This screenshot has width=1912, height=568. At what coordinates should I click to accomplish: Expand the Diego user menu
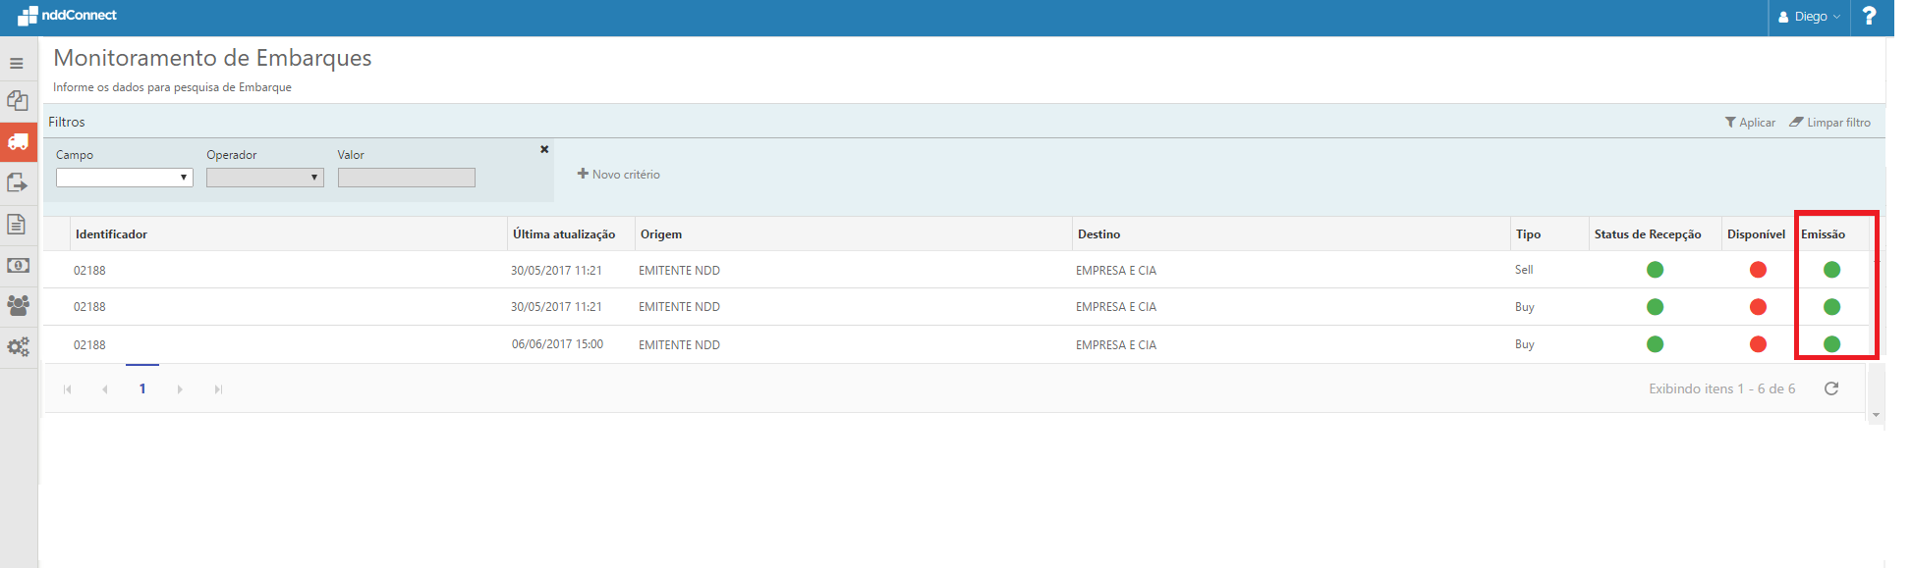1809,17
